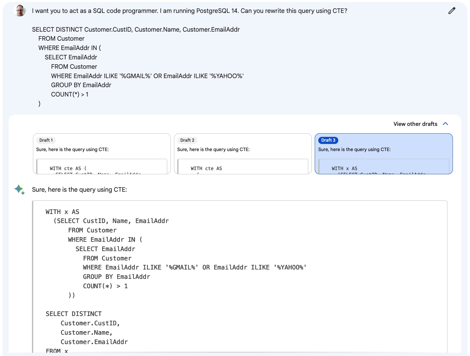Click the 'FROM x' line at code bottom
This screenshot has height=356, width=470.
pyautogui.click(x=57, y=351)
